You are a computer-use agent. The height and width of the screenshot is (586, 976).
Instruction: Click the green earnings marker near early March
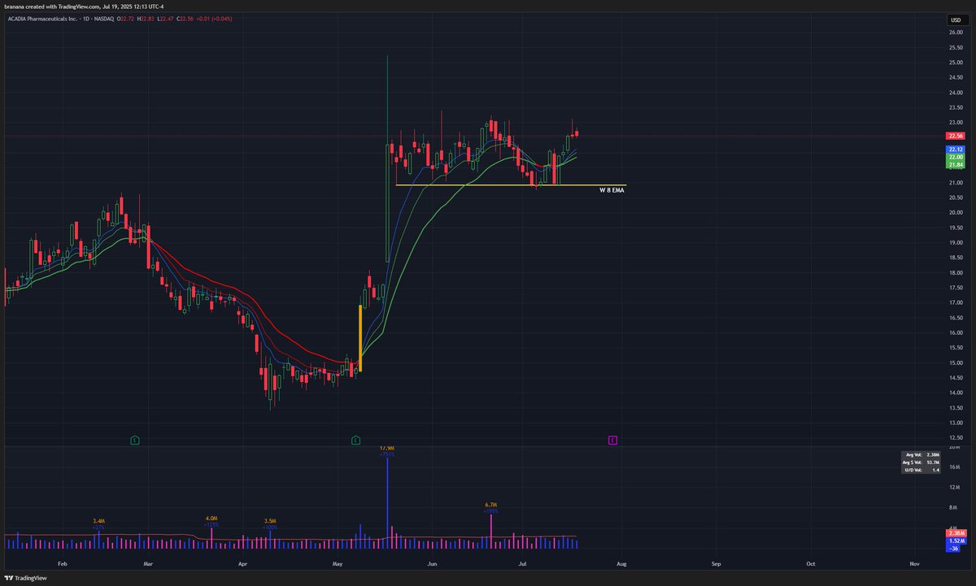pos(135,440)
